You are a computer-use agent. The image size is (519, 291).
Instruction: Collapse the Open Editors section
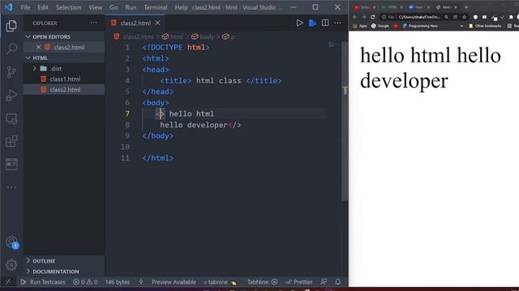28,36
